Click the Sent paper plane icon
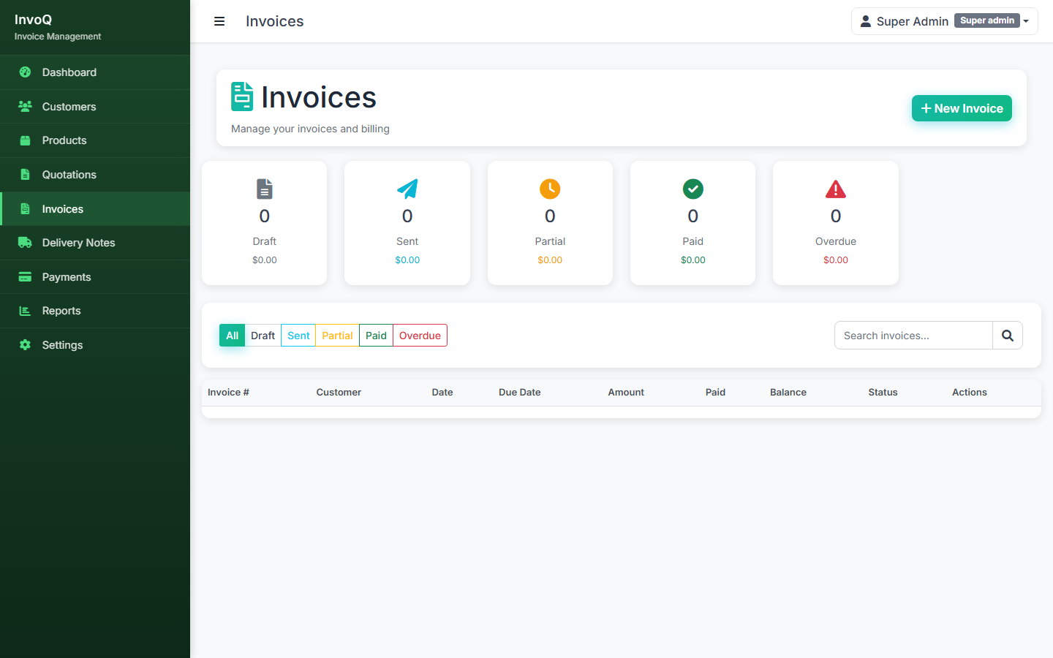Image resolution: width=1053 pixels, height=658 pixels. pyautogui.click(x=407, y=189)
